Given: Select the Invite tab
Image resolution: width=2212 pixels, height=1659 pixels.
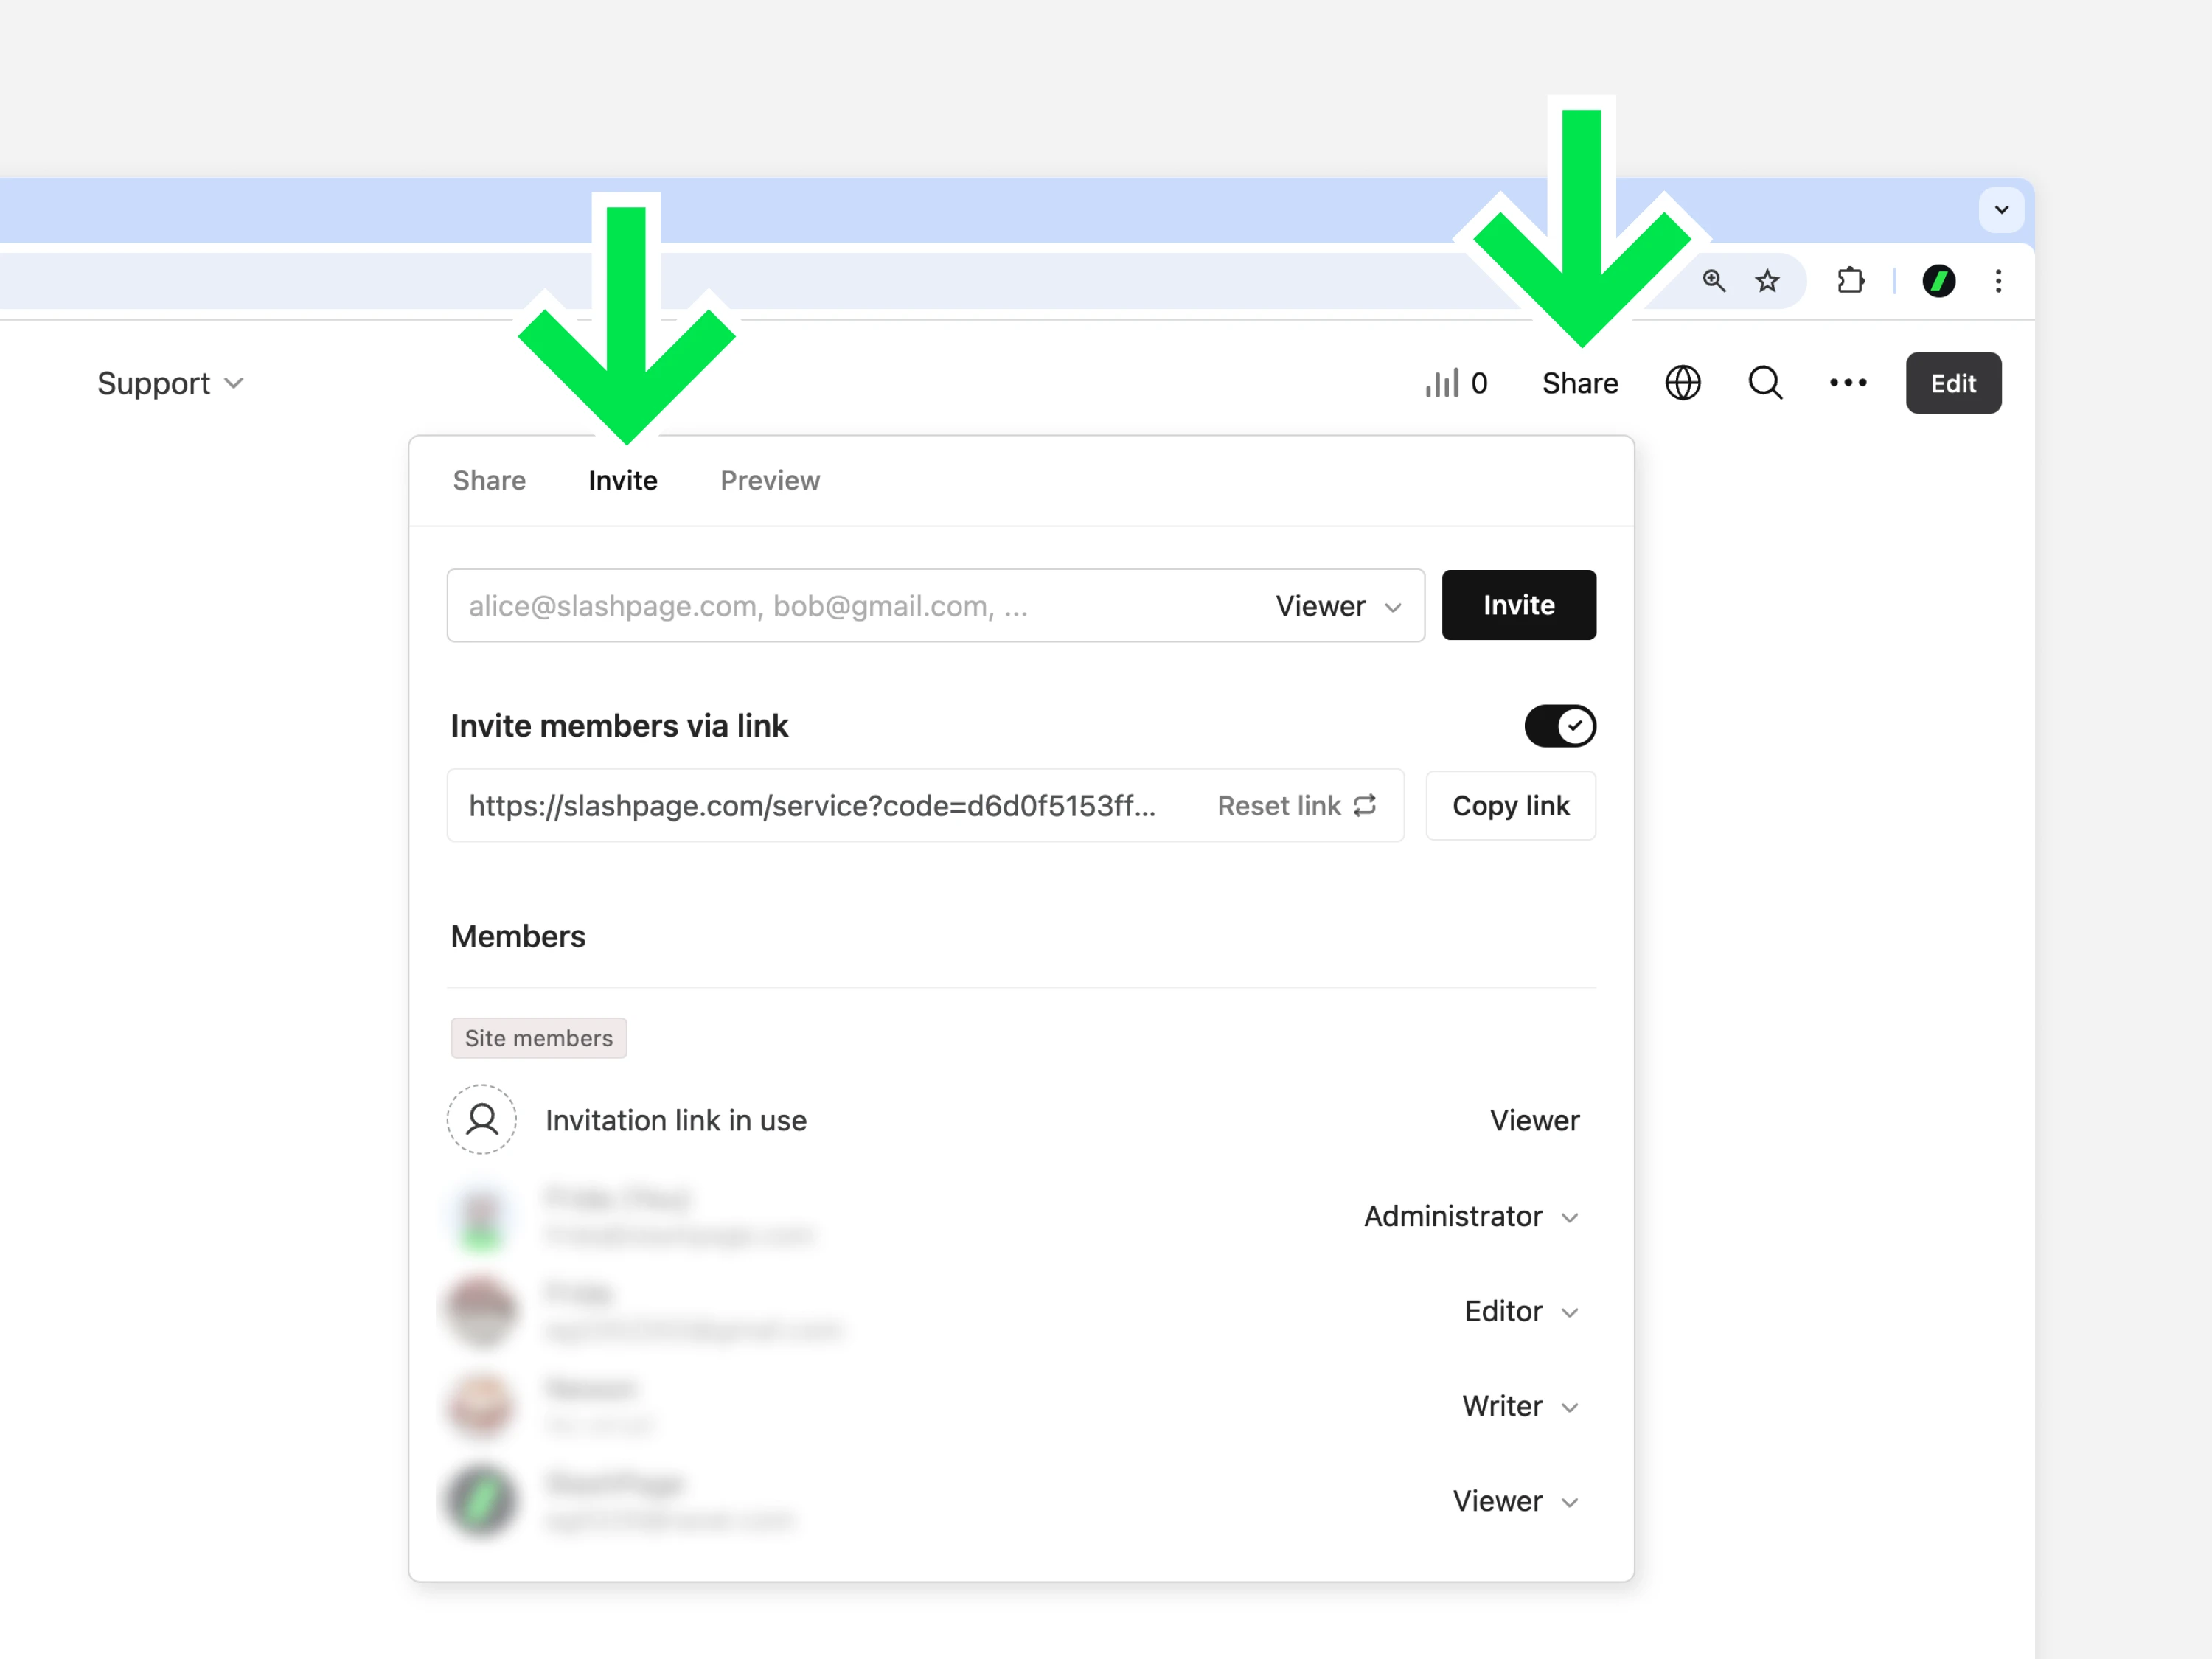Looking at the screenshot, I should click(x=623, y=481).
